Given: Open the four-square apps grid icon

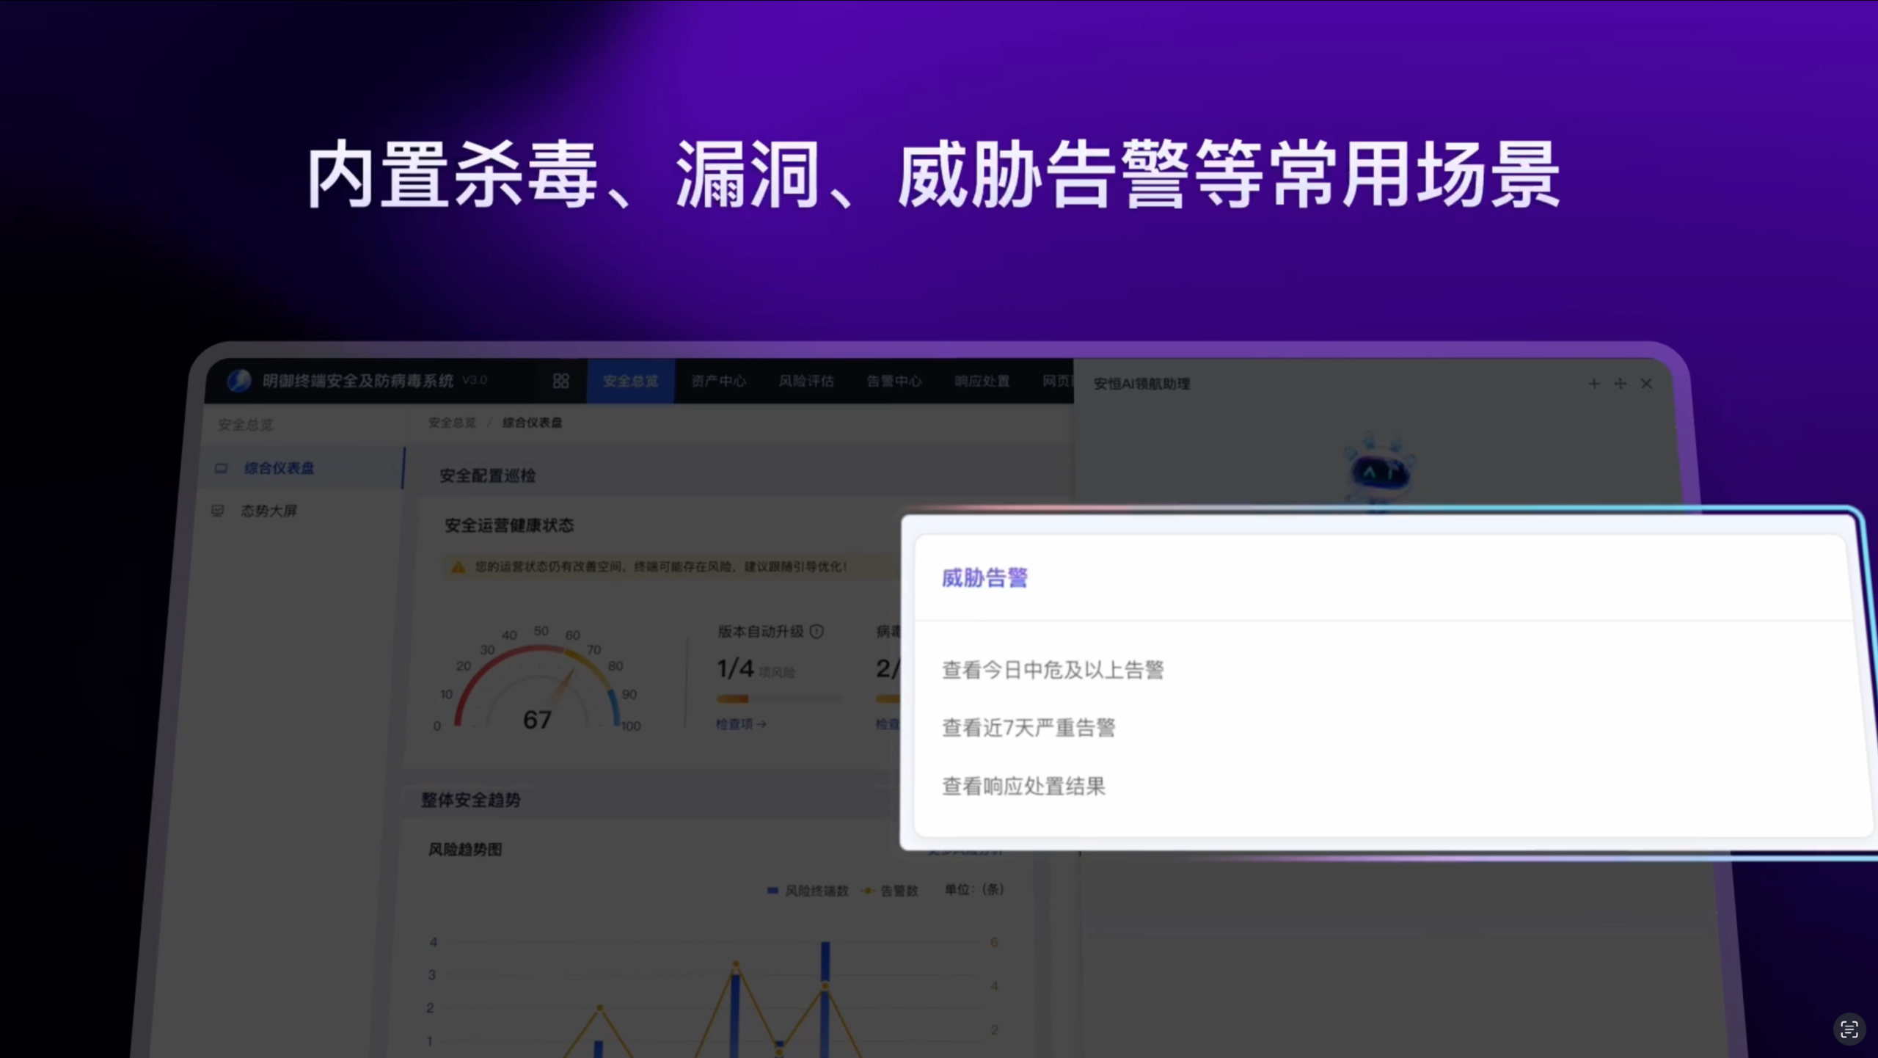Looking at the screenshot, I should coord(561,381).
